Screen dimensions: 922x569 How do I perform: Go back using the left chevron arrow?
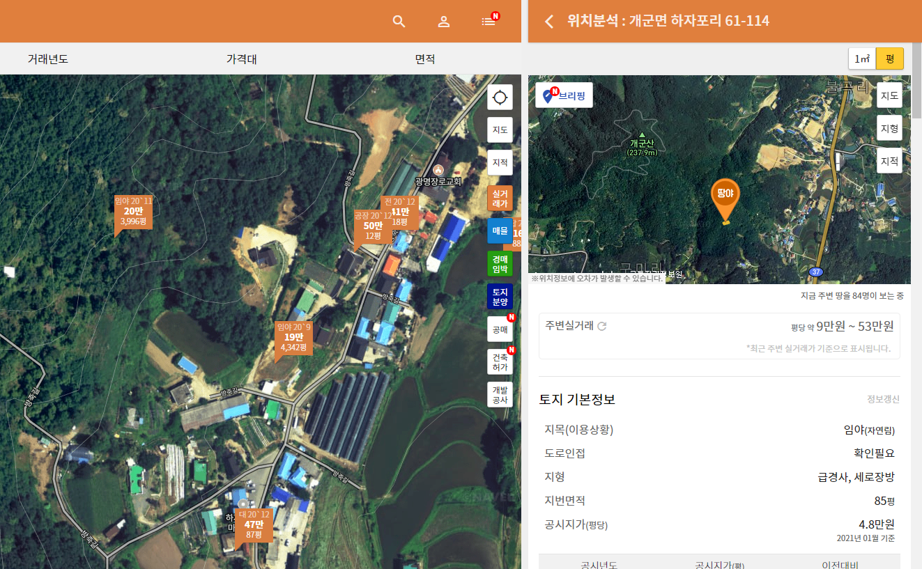[x=549, y=21]
